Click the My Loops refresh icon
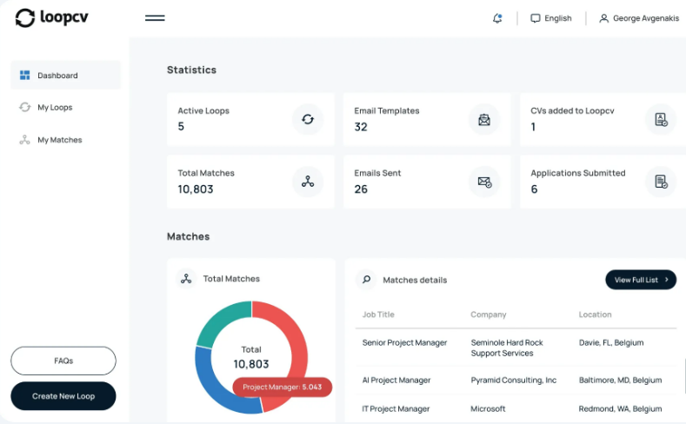This screenshot has height=424, width=686. point(25,107)
